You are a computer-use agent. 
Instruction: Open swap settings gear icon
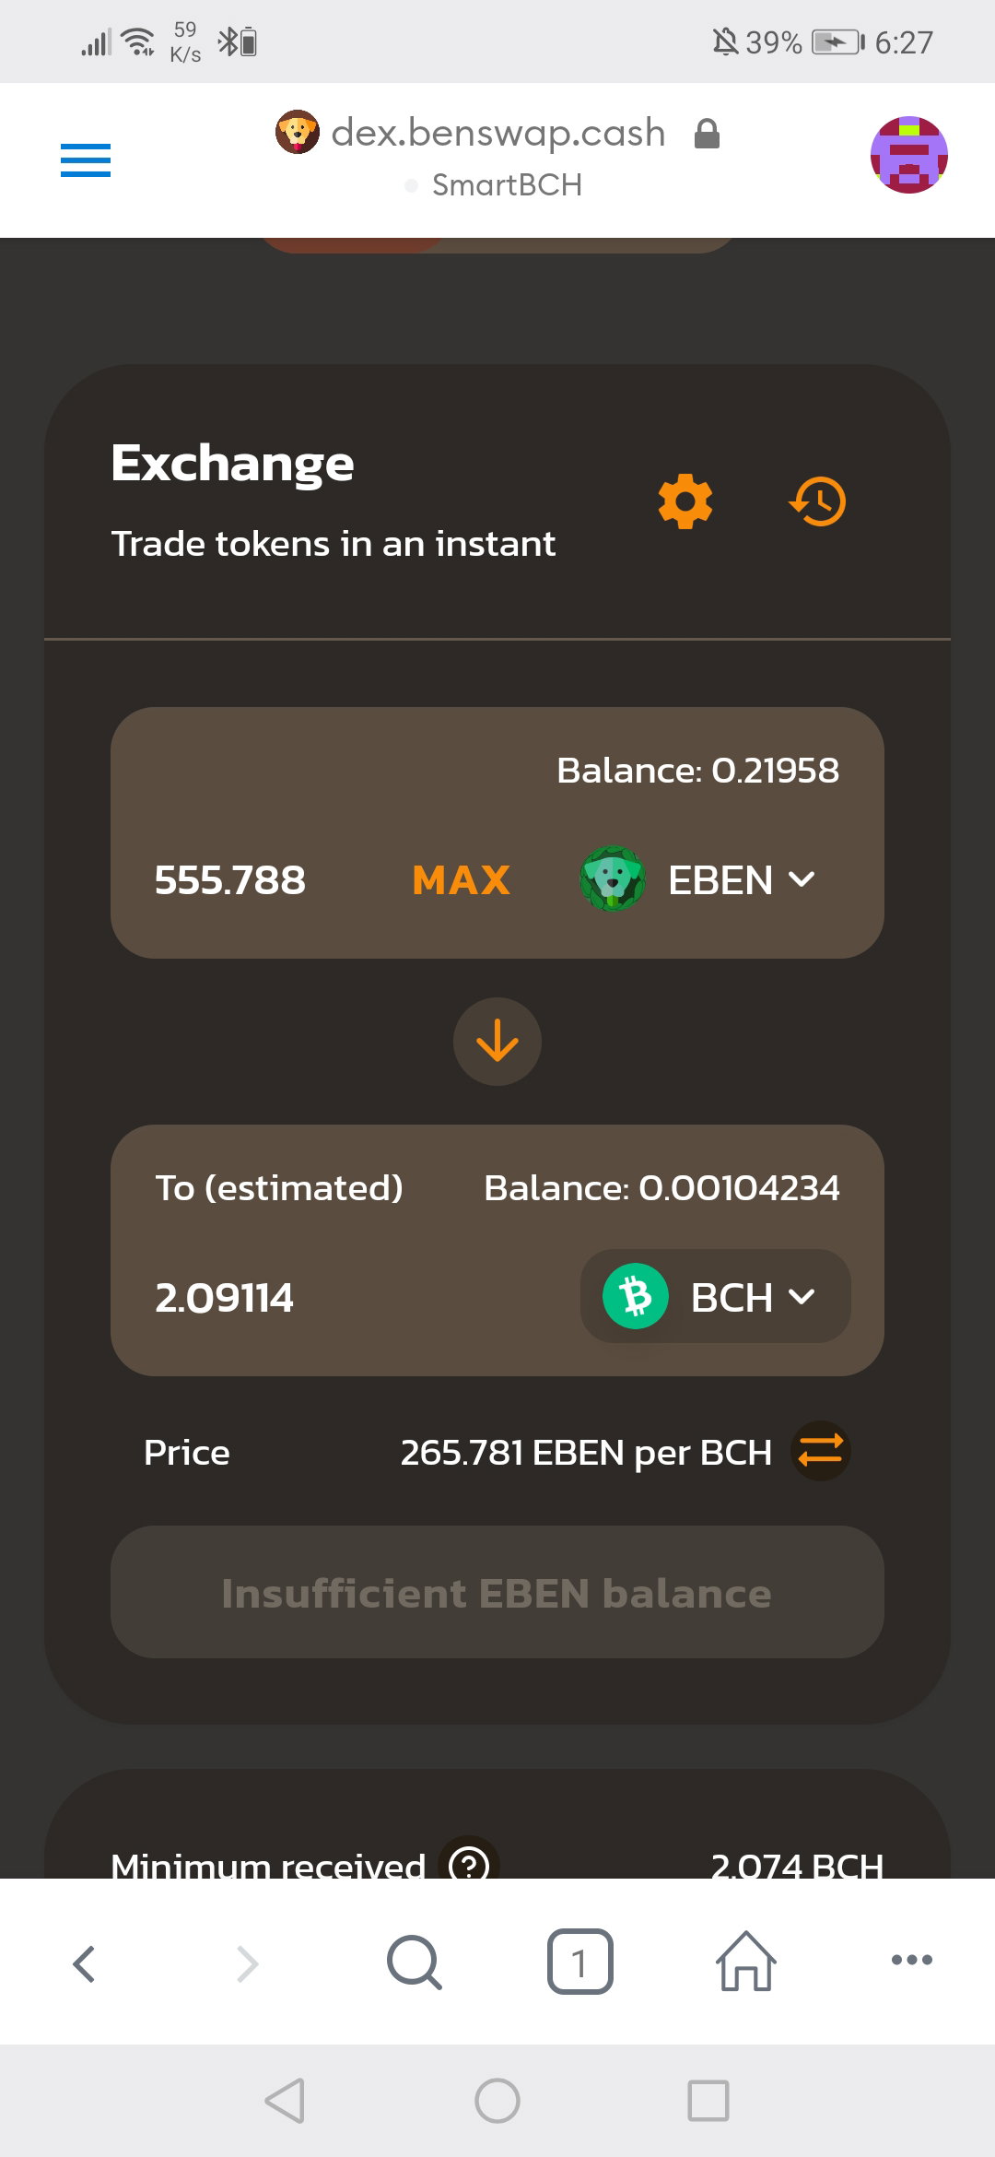point(685,501)
